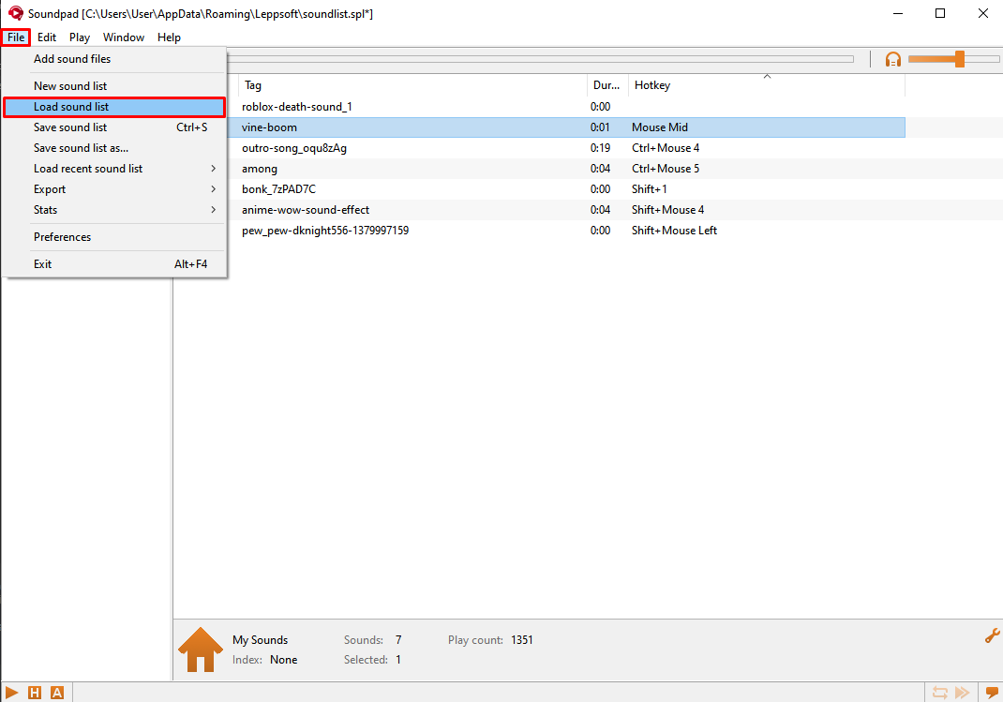Choose Save sound list as...
Viewport: 1003px width, 702px height.
click(114, 148)
